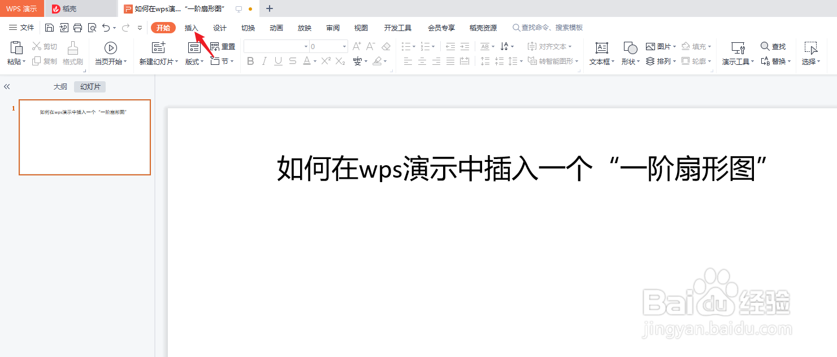Undo the last action
Viewport: 837px width, 357px height.
coord(106,28)
